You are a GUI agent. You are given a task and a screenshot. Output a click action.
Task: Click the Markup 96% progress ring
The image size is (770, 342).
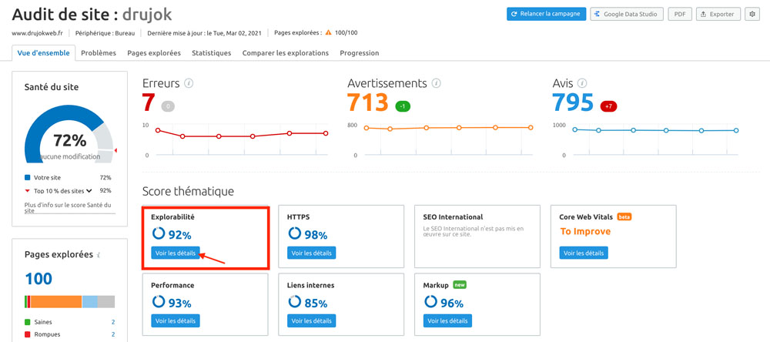pos(430,301)
